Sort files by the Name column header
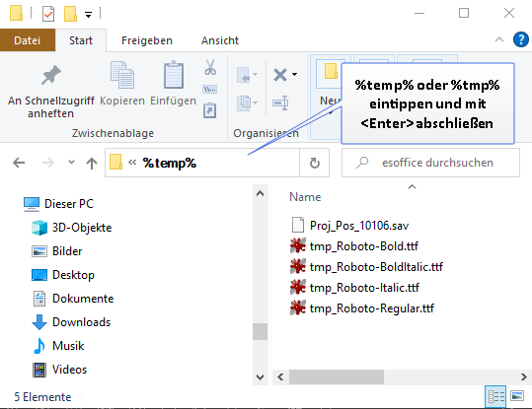Viewport: 532px width, 409px height. coord(305,197)
